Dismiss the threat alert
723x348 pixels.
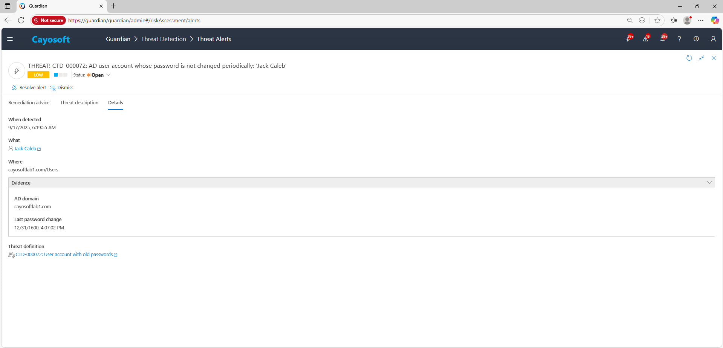click(62, 88)
